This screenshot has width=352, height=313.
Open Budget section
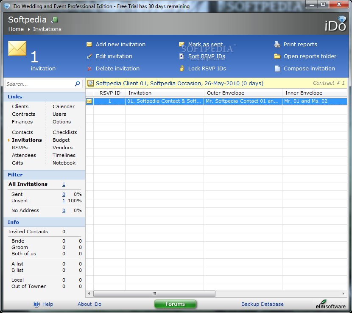61,140
